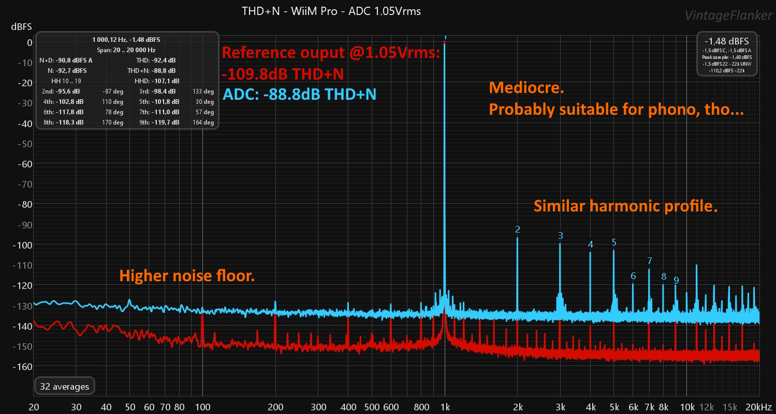
Task: Click the "THD+N: -88,8 dB" value in the panel
Action: pyautogui.click(x=152, y=70)
